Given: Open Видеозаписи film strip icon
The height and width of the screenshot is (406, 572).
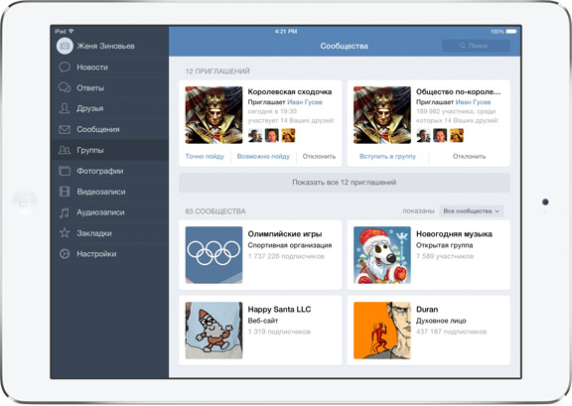Looking at the screenshot, I should (65, 192).
